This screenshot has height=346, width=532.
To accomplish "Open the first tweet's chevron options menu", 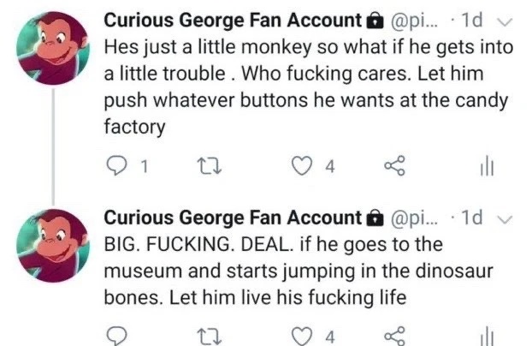I will pyautogui.click(x=504, y=22).
